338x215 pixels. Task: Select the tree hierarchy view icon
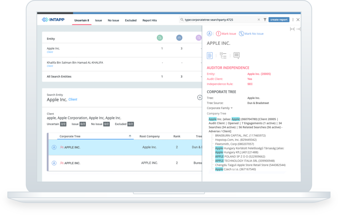pos(223,55)
